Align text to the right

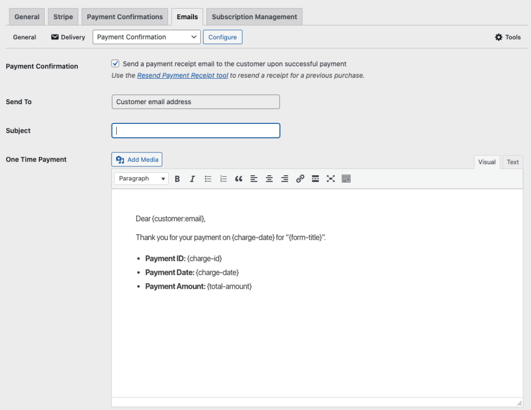[285, 179]
